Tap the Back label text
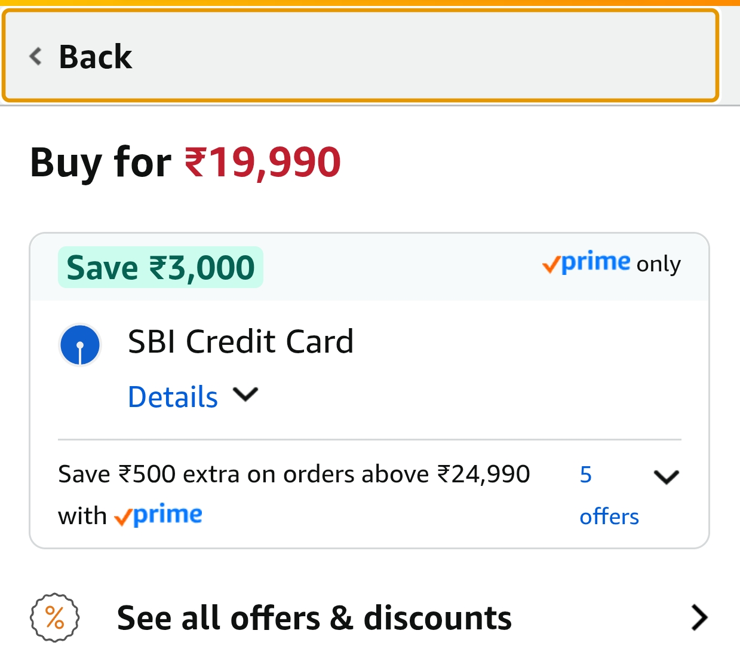This screenshot has width=740, height=670. pos(96,57)
